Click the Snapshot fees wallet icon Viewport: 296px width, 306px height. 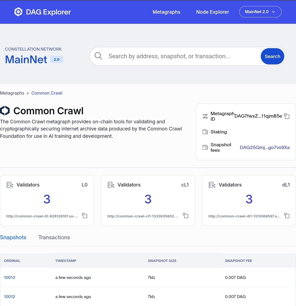(x=205, y=147)
